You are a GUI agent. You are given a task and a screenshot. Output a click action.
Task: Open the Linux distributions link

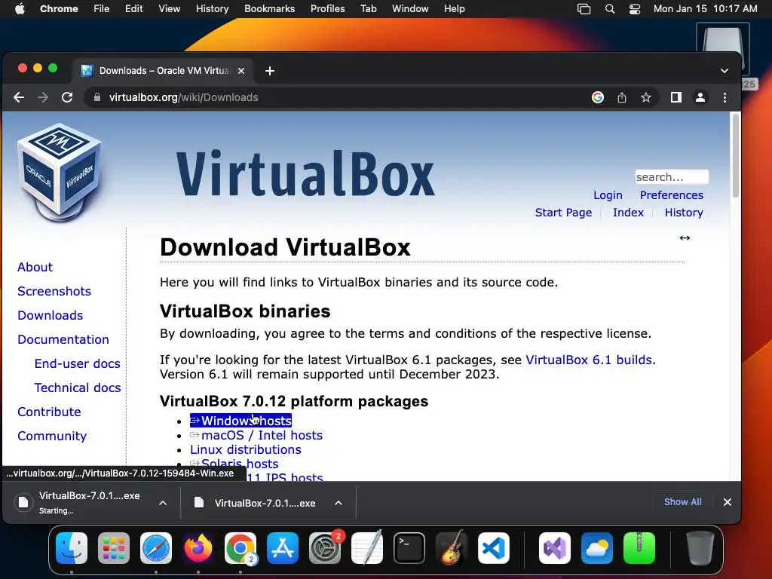[246, 449]
